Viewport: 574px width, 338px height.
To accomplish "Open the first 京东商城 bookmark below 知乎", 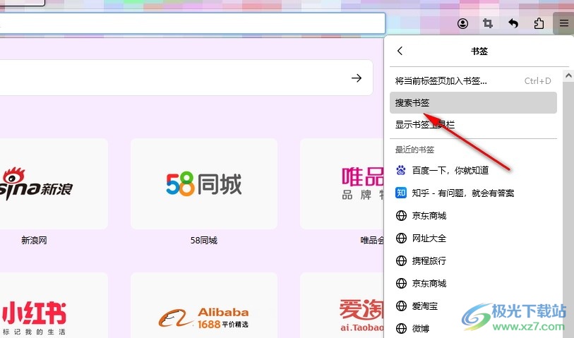I will click(473, 216).
